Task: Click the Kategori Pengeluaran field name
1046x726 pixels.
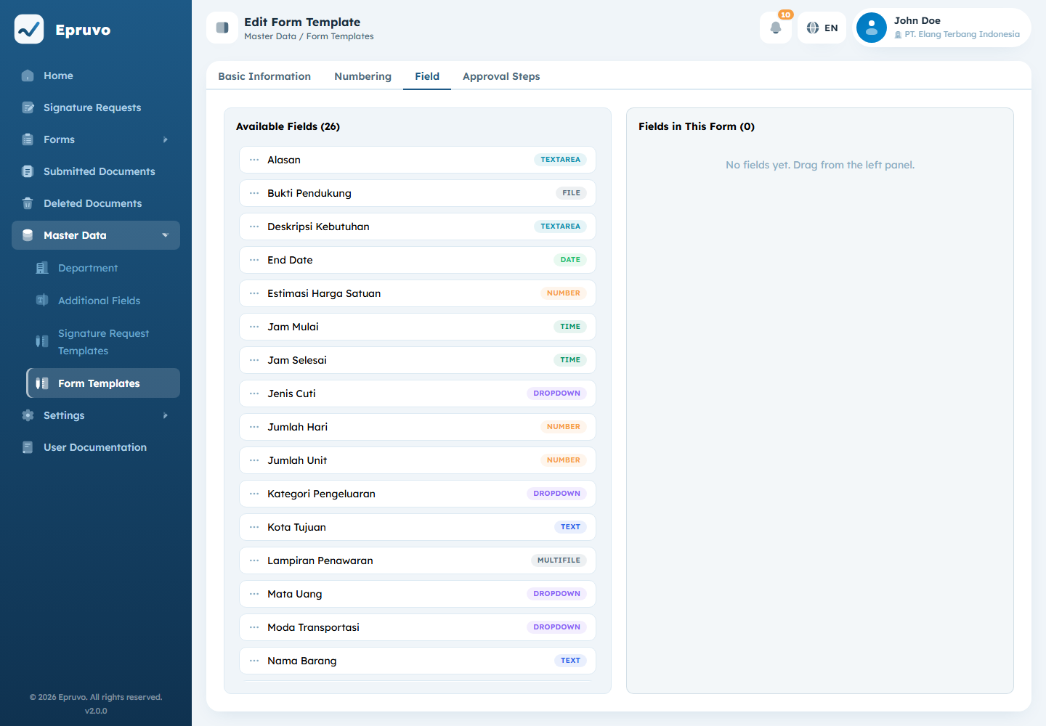Action: tap(321, 494)
